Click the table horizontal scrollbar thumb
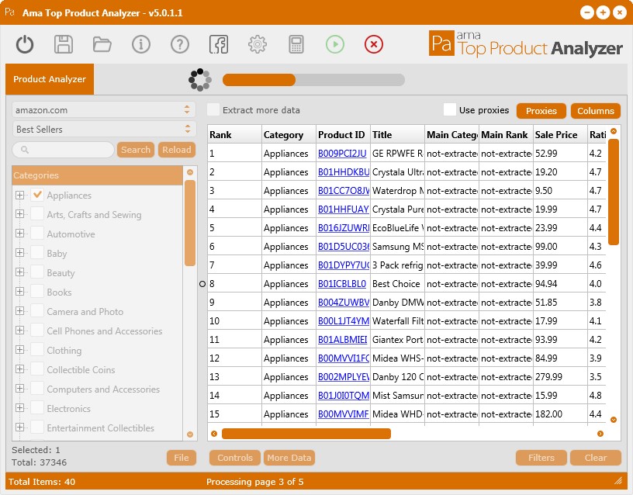633x495 pixels. pyautogui.click(x=306, y=434)
